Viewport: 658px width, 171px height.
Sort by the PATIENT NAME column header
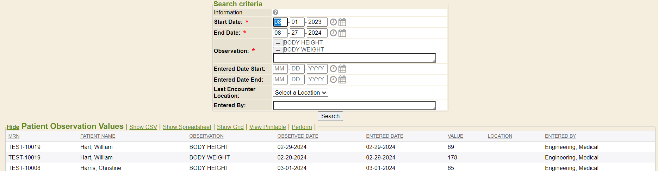tap(98, 136)
